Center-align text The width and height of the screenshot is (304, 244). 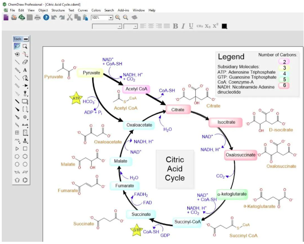151,26
